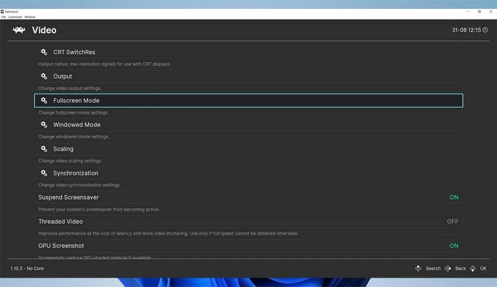This screenshot has height=287, width=497.
Task: Click the clock icon next to the time
Action: 485,30
